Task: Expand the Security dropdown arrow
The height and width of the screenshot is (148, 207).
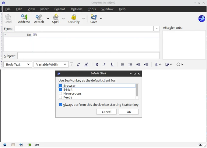Action: point(84,19)
